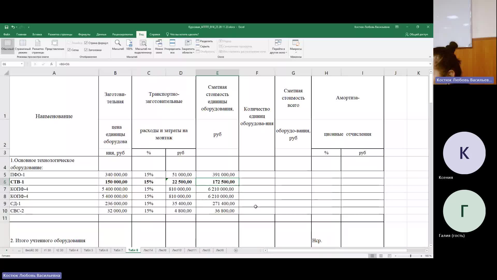Select cell with 391 000,00

point(217,174)
